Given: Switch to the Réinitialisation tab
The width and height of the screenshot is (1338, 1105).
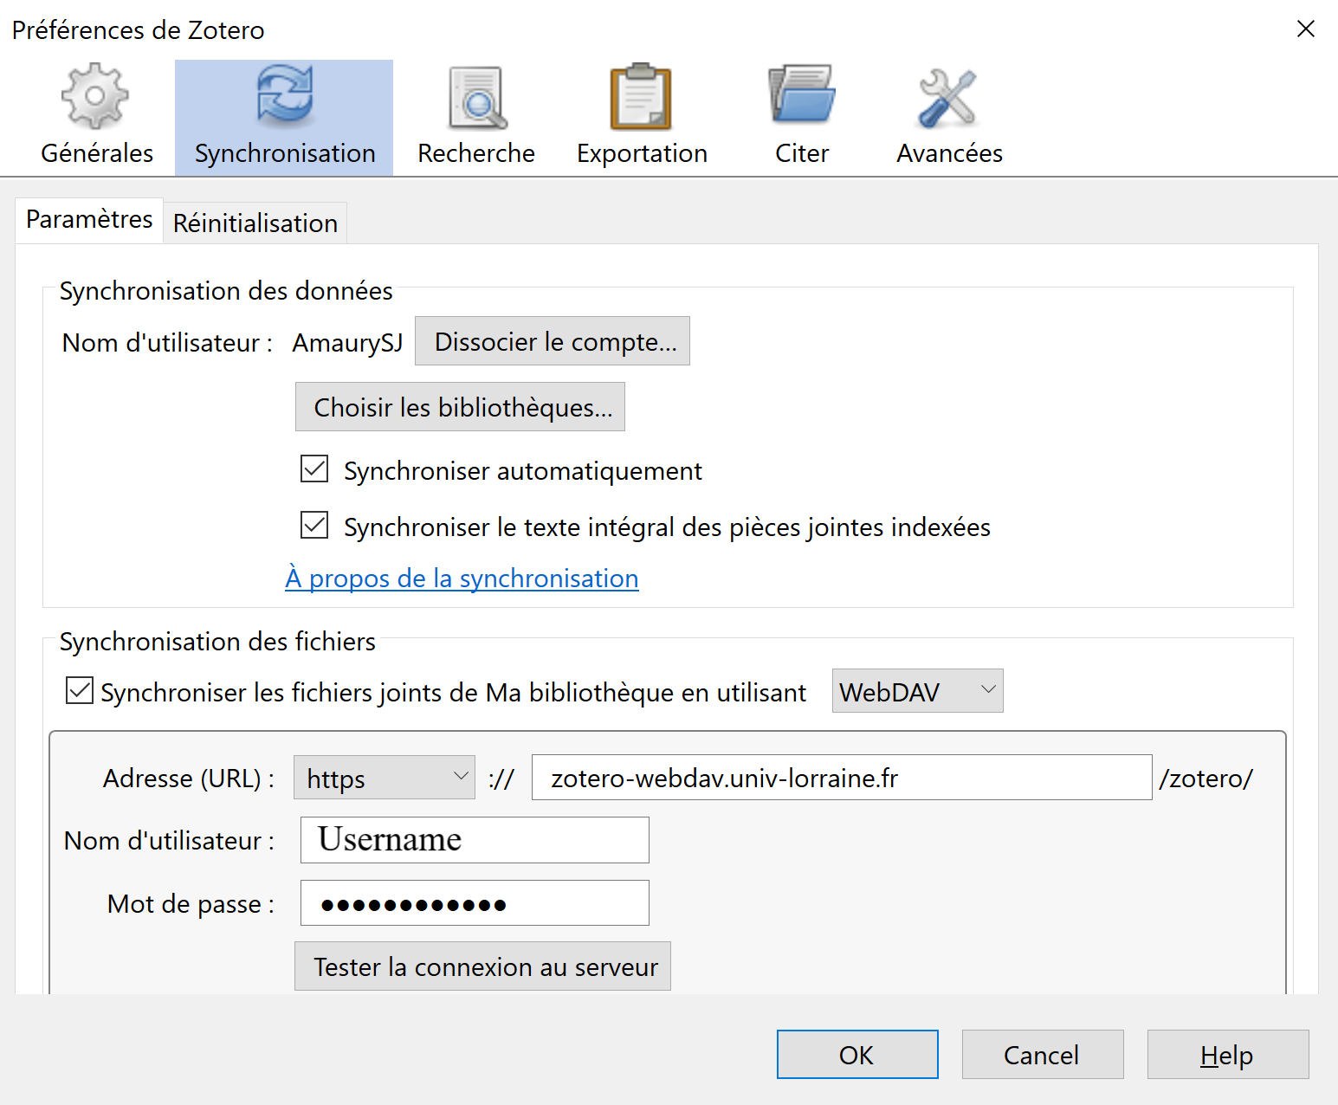Looking at the screenshot, I should coord(255,223).
